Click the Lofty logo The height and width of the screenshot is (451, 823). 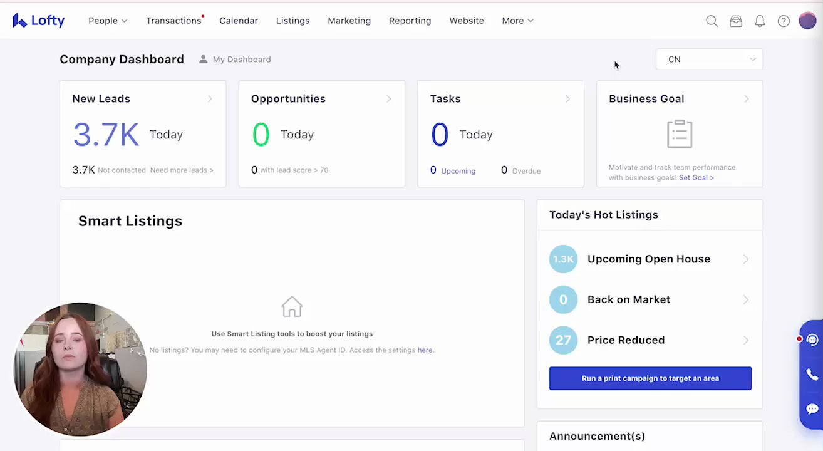coord(39,21)
